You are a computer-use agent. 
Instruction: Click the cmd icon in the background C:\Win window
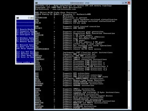(x=18, y=18)
